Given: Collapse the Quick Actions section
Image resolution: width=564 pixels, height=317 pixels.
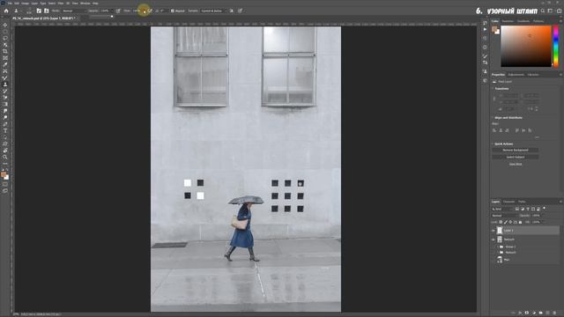Looking at the screenshot, I should (493, 144).
